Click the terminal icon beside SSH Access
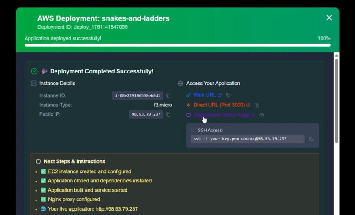 (x=192, y=130)
